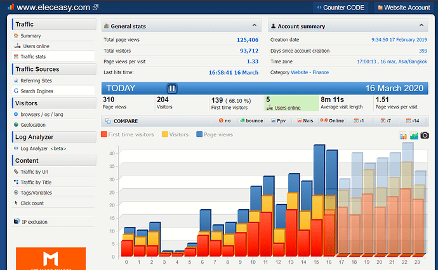Open site in new window icon

[95, 7]
